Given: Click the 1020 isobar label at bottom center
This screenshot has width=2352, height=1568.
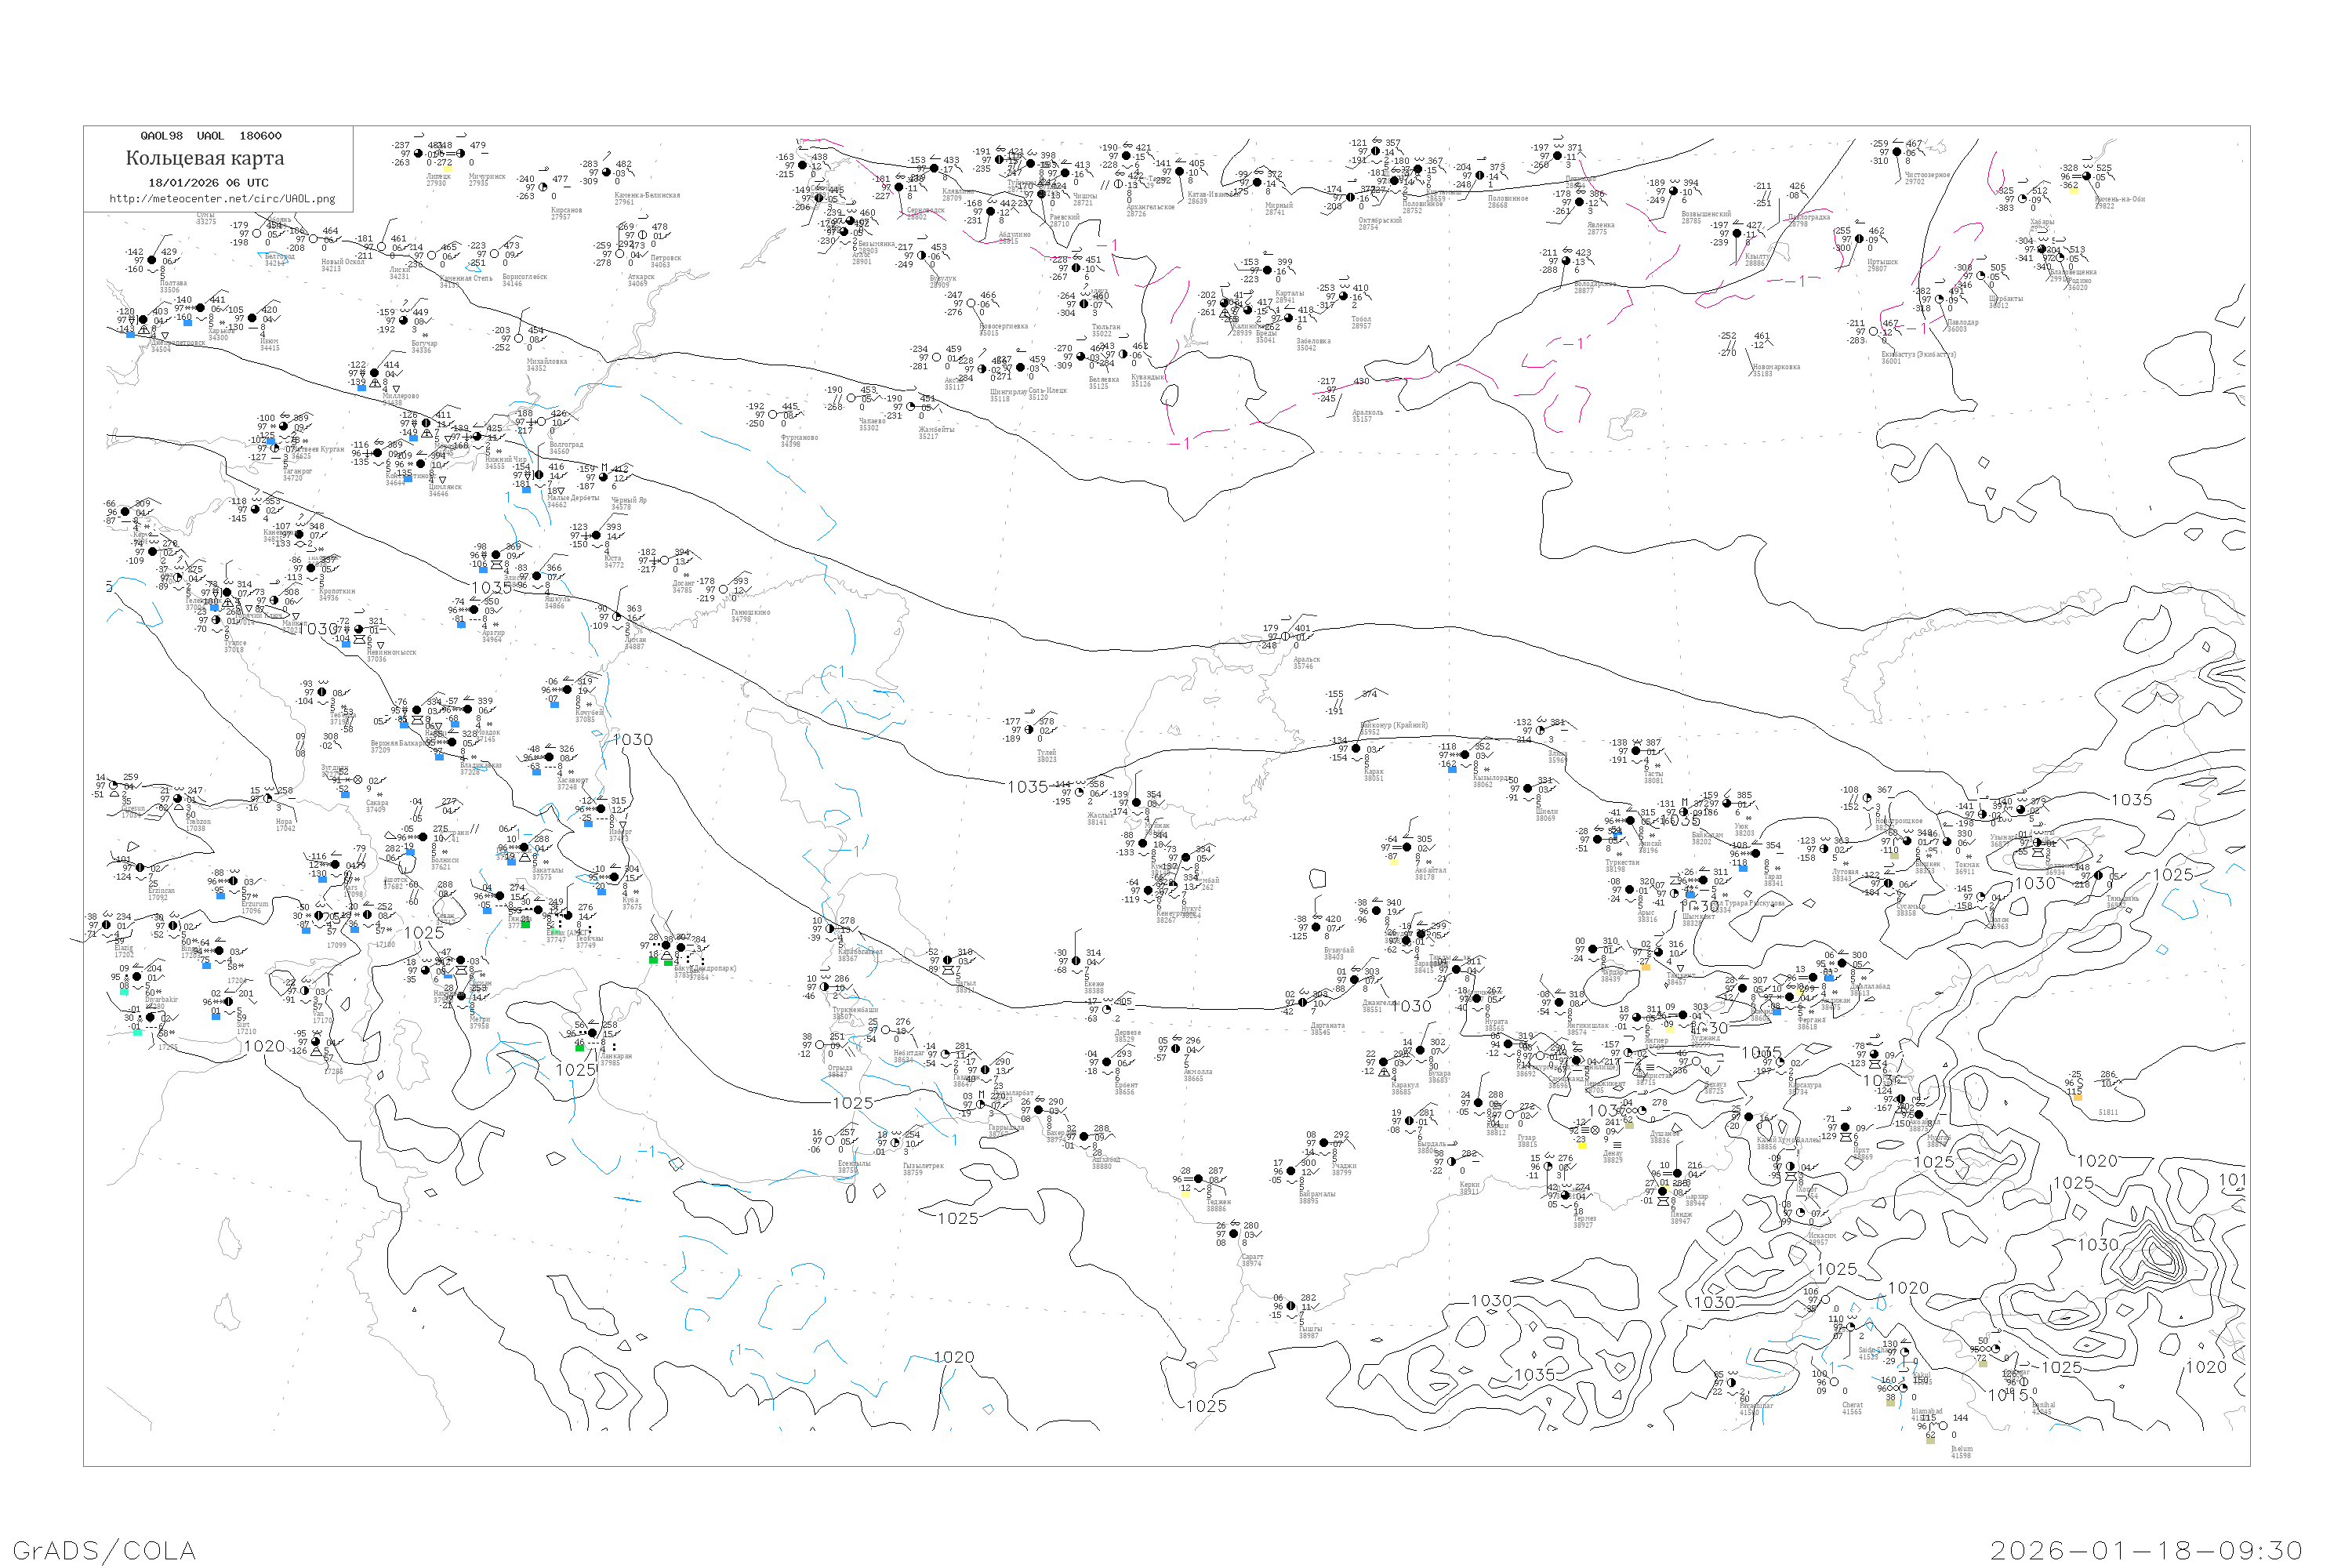Looking at the screenshot, I should (954, 1358).
